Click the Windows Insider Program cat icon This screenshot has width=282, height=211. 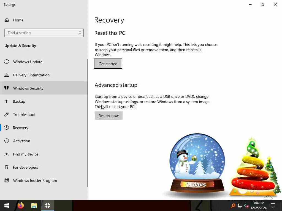point(7,180)
